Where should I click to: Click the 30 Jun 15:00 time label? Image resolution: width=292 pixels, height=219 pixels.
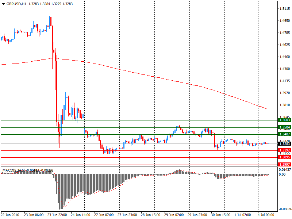[221, 215]
